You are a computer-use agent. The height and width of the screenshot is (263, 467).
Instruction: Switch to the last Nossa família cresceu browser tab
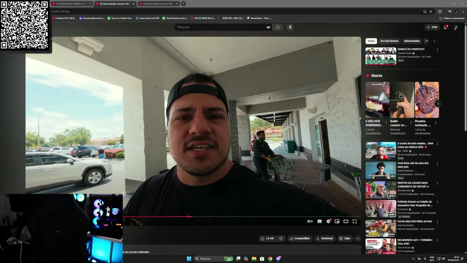[x=159, y=4]
